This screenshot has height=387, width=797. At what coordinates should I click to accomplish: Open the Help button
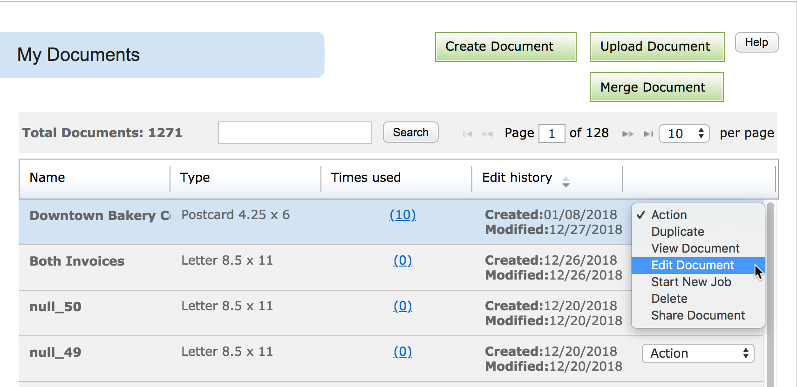click(x=757, y=42)
